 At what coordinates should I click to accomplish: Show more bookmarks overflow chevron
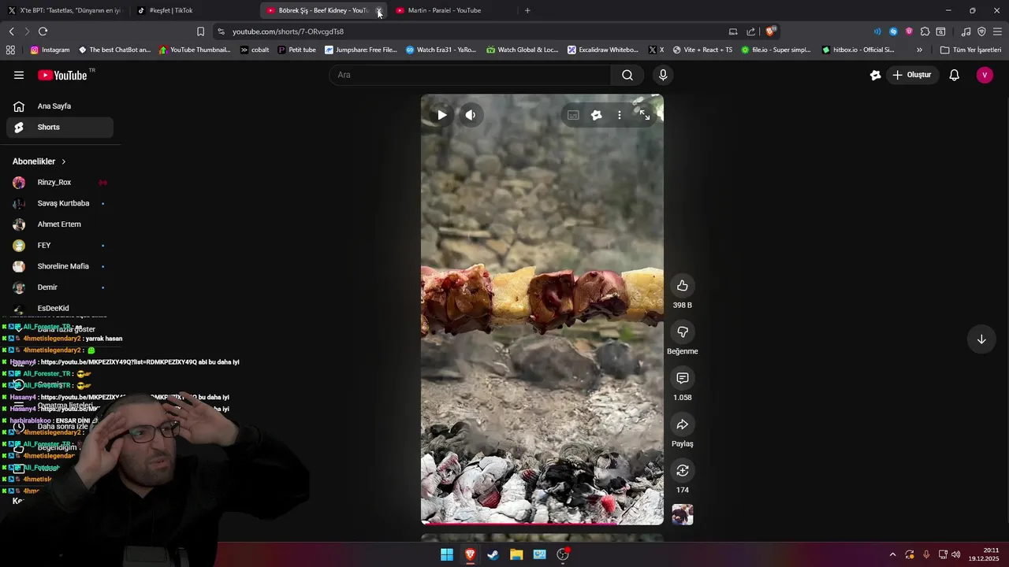(x=919, y=50)
